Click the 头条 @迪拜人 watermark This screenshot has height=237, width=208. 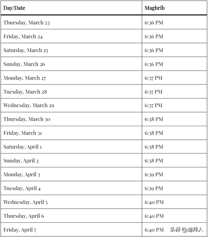[x=187, y=230]
